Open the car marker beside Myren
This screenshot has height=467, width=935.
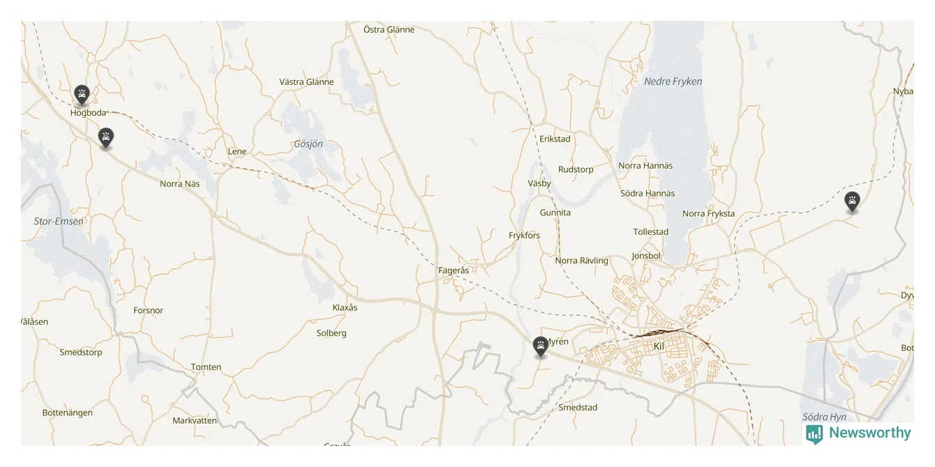click(x=541, y=346)
